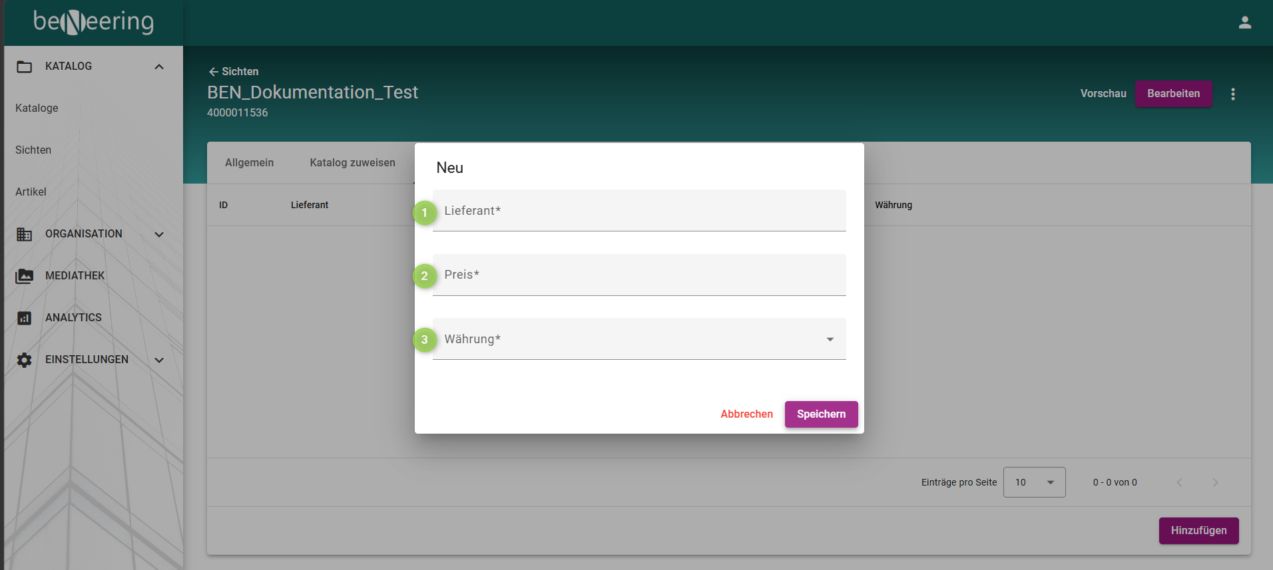Image resolution: width=1273 pixels, height=570 pixels.
Task: Focus the Lieferant input field
Action: coord(639,211)
